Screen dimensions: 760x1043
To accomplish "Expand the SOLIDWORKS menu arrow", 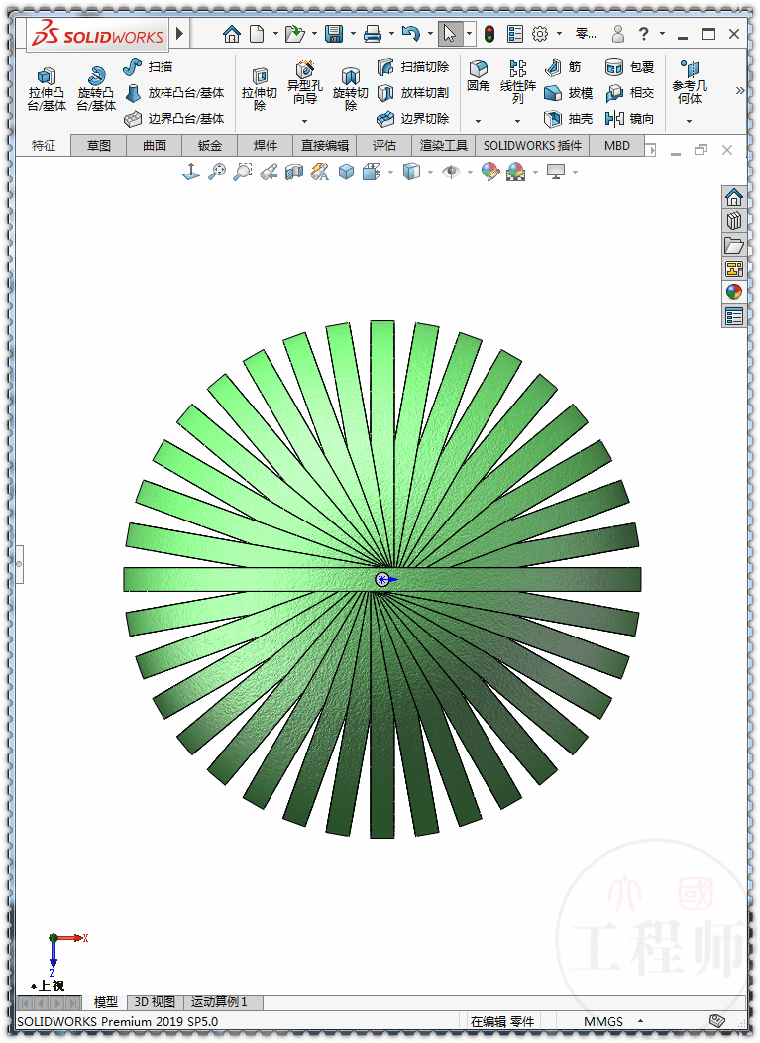I will (179, 34).
